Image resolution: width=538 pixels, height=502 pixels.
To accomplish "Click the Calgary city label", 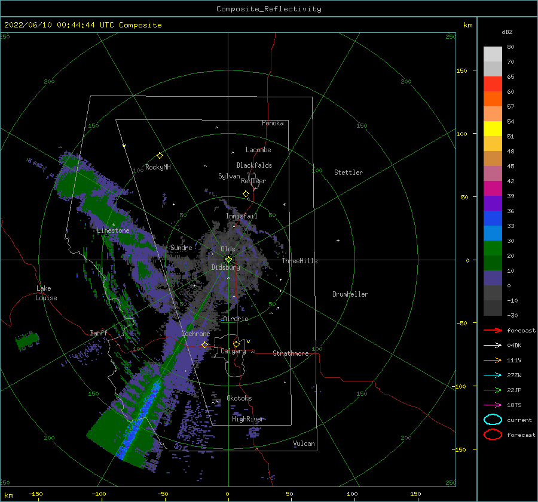I will point(233,351).
